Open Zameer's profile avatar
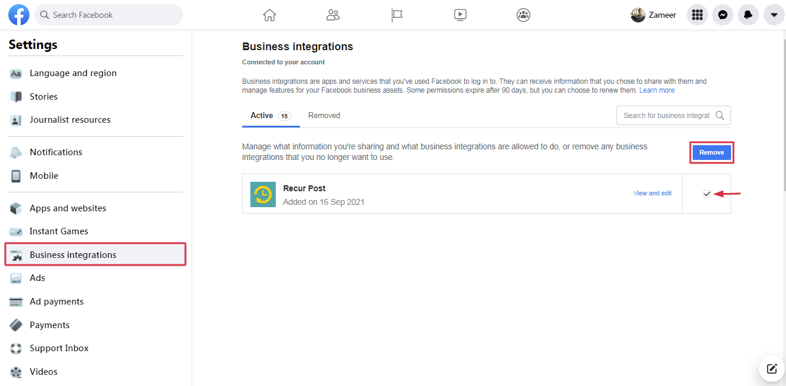The image size is (786, 386). pyautogui.click(x=638, y=15)
